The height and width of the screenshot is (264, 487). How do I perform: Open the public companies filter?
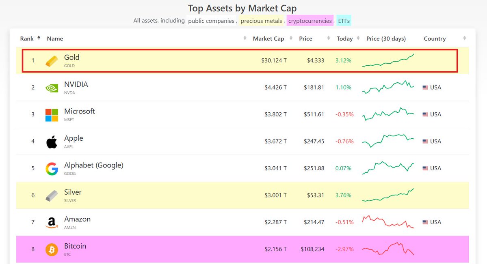(x=211, y=20)
